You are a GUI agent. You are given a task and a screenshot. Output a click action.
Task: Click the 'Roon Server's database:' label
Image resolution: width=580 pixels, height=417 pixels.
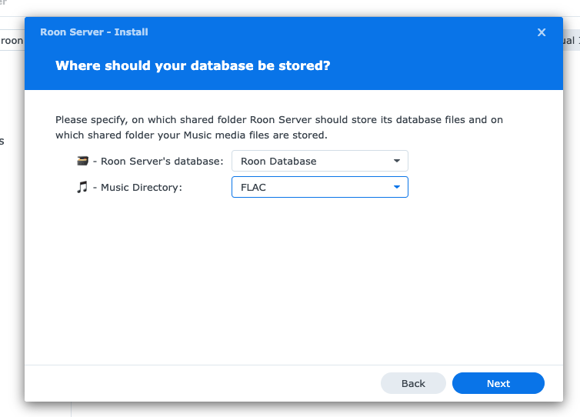(162, 162)
